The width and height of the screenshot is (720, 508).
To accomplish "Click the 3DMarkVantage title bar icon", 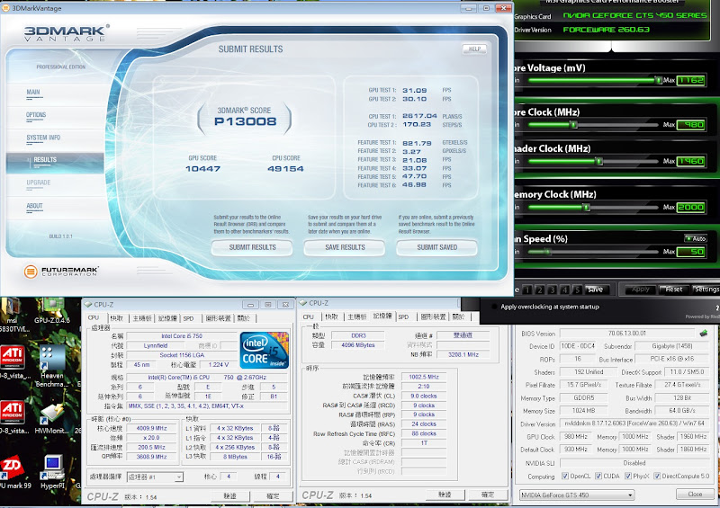I will click(x=5, y=8).
